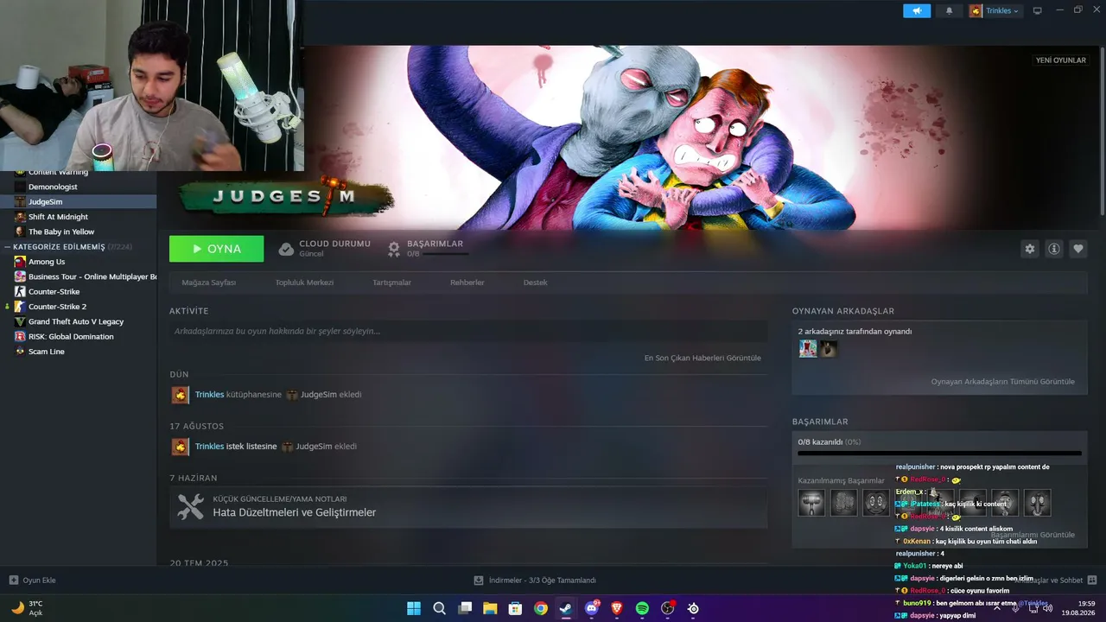Image resolution: width=1106 pixels, height=622 pixels.
Task: Open the Destek tab
Action: (x=536, y=282)
